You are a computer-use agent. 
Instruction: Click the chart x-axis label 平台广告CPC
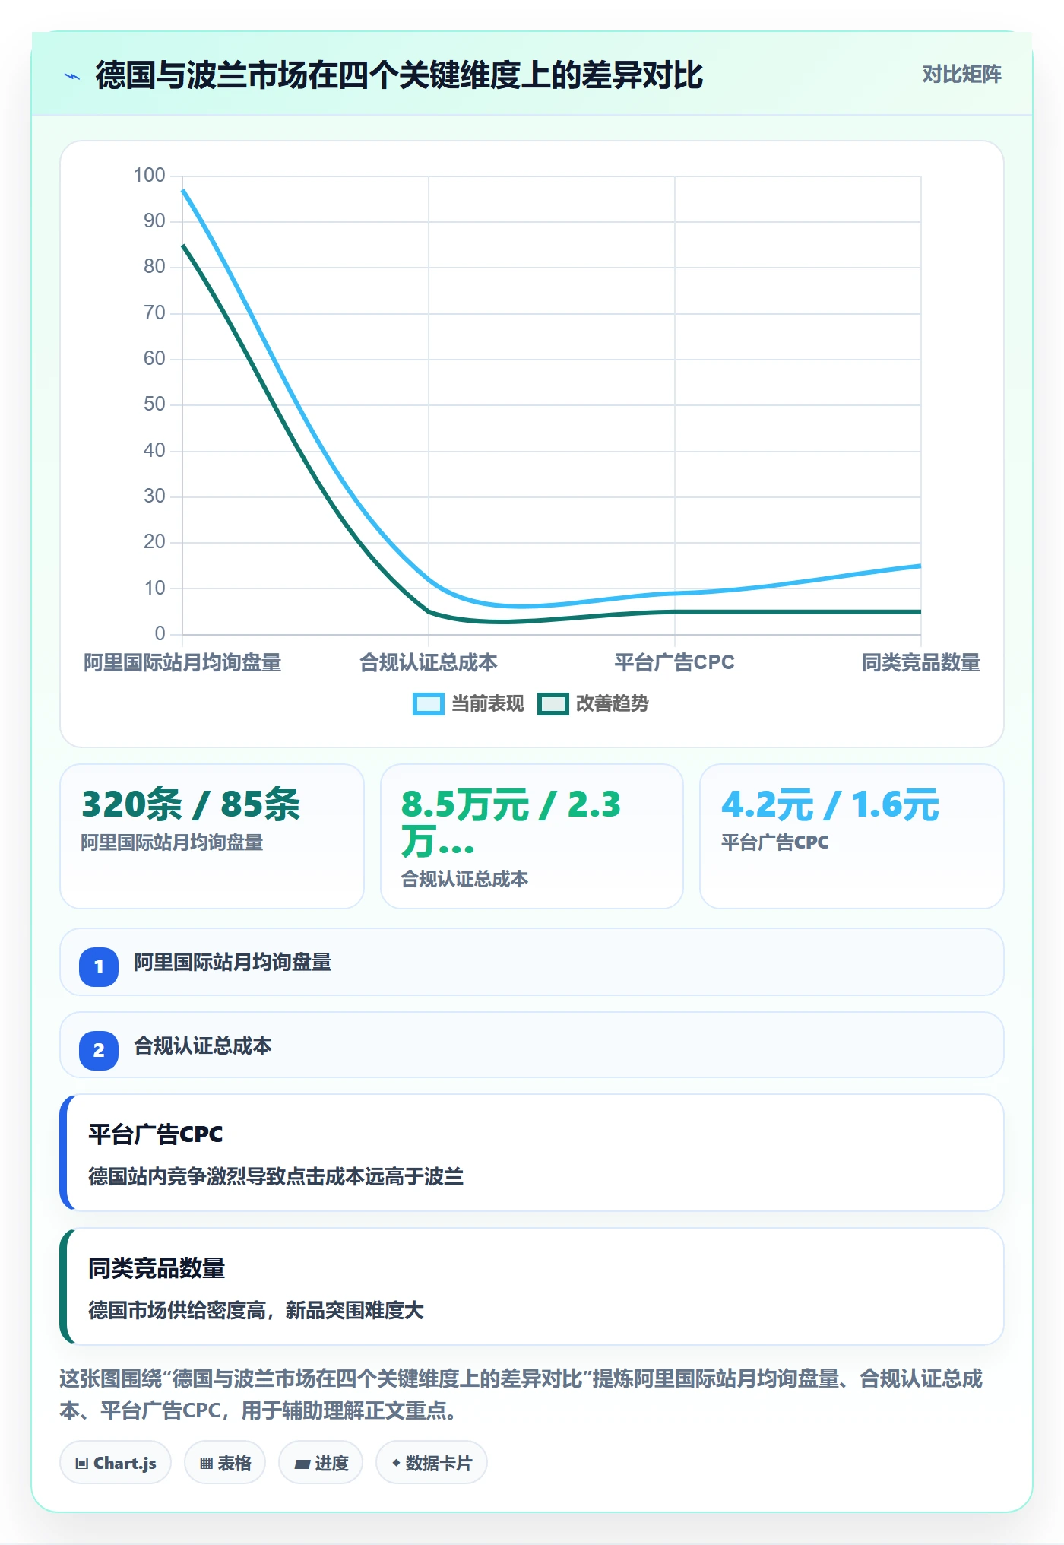(x=675, y=663)
